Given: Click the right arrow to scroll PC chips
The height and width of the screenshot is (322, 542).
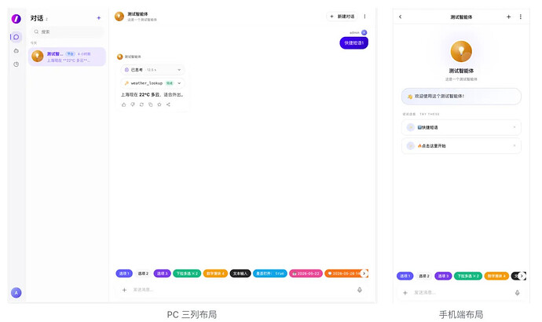Looking at the screenshot, I should click(x=364, y=273).
